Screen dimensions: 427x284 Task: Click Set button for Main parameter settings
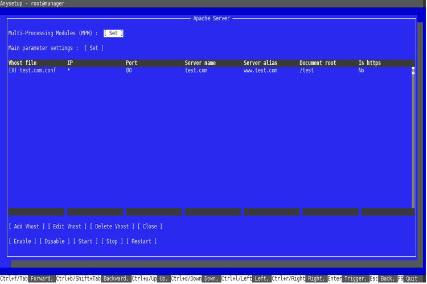94,48
